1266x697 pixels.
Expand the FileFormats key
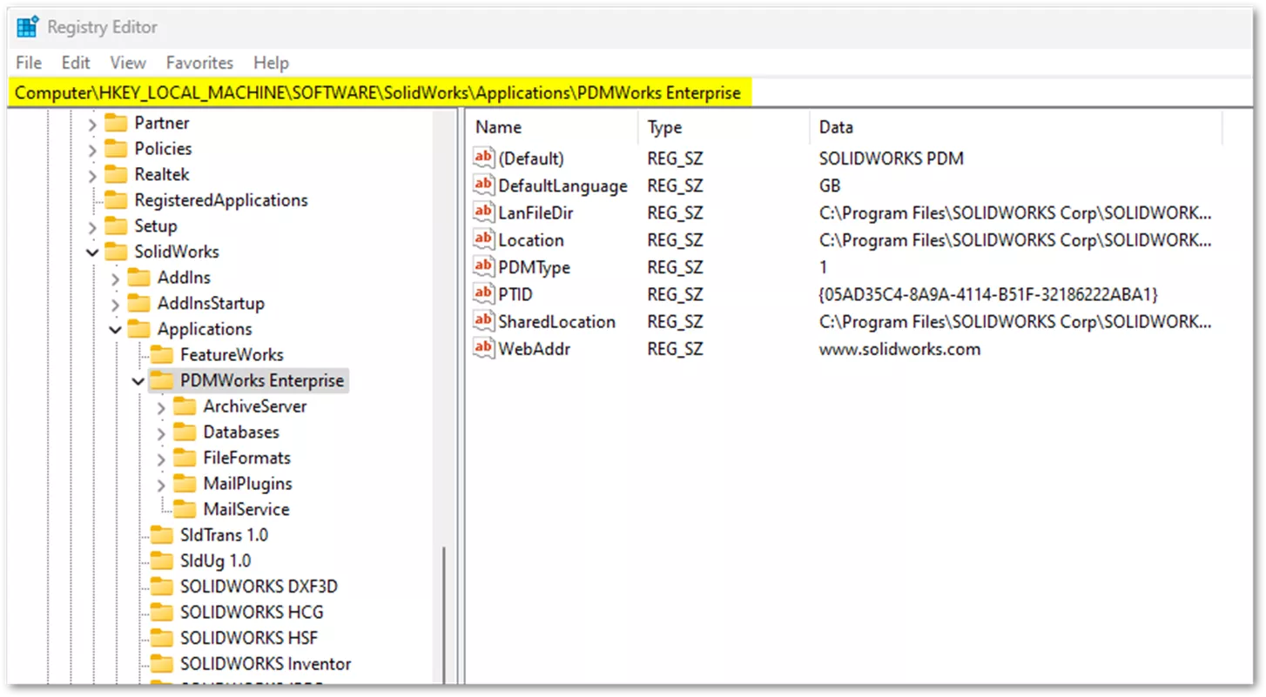coord(161,459)
